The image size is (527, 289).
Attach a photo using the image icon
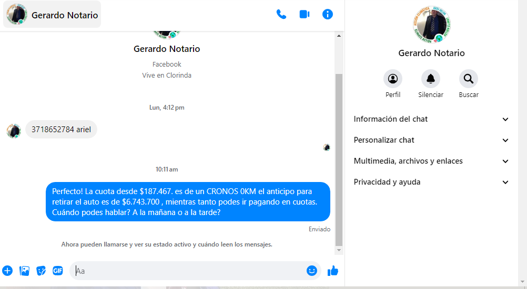(24, 271)
